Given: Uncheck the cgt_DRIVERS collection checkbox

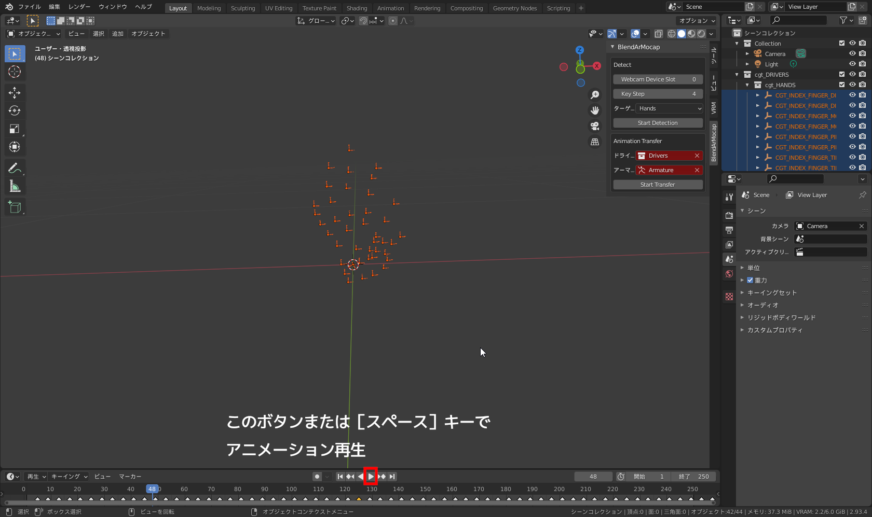Looking at the screenshot, I should tap(842, 75).
